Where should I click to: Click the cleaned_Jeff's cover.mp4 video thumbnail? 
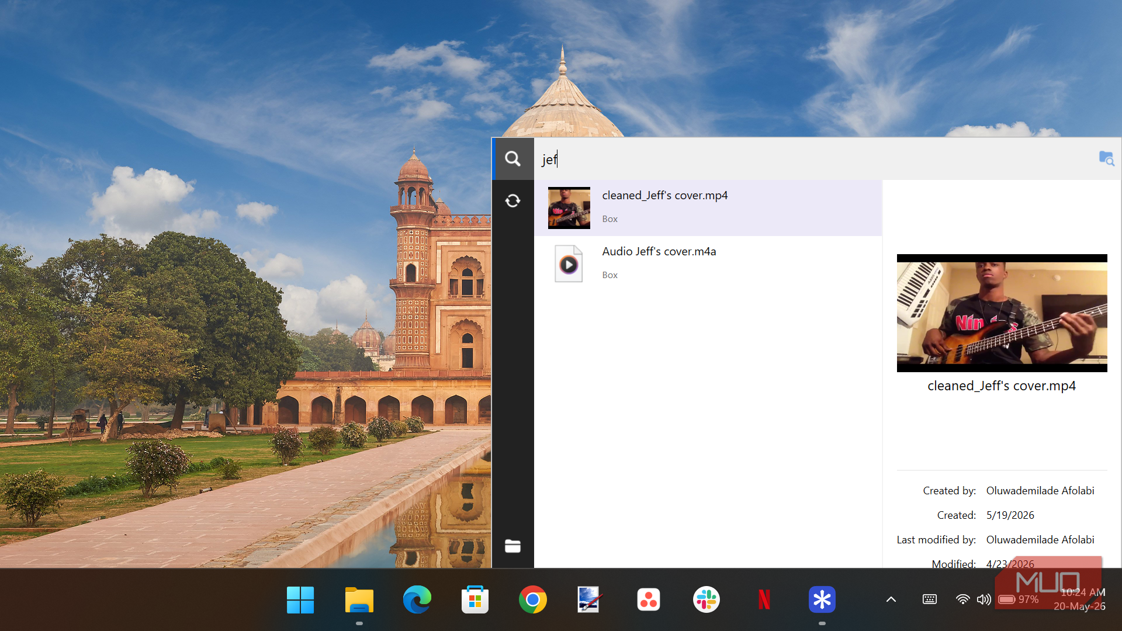point(569,208)
